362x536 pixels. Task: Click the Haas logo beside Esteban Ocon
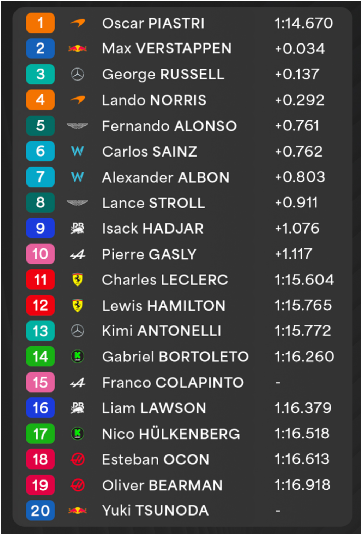(78, 459)
